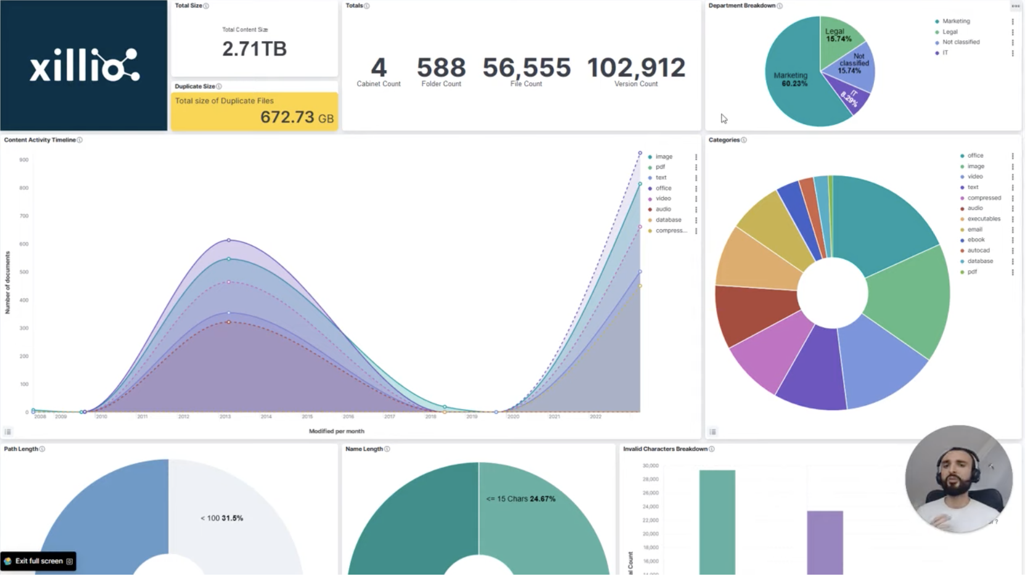Click the Path Length info icon
Screen dimensions: 1030x587
coord(42,449)
